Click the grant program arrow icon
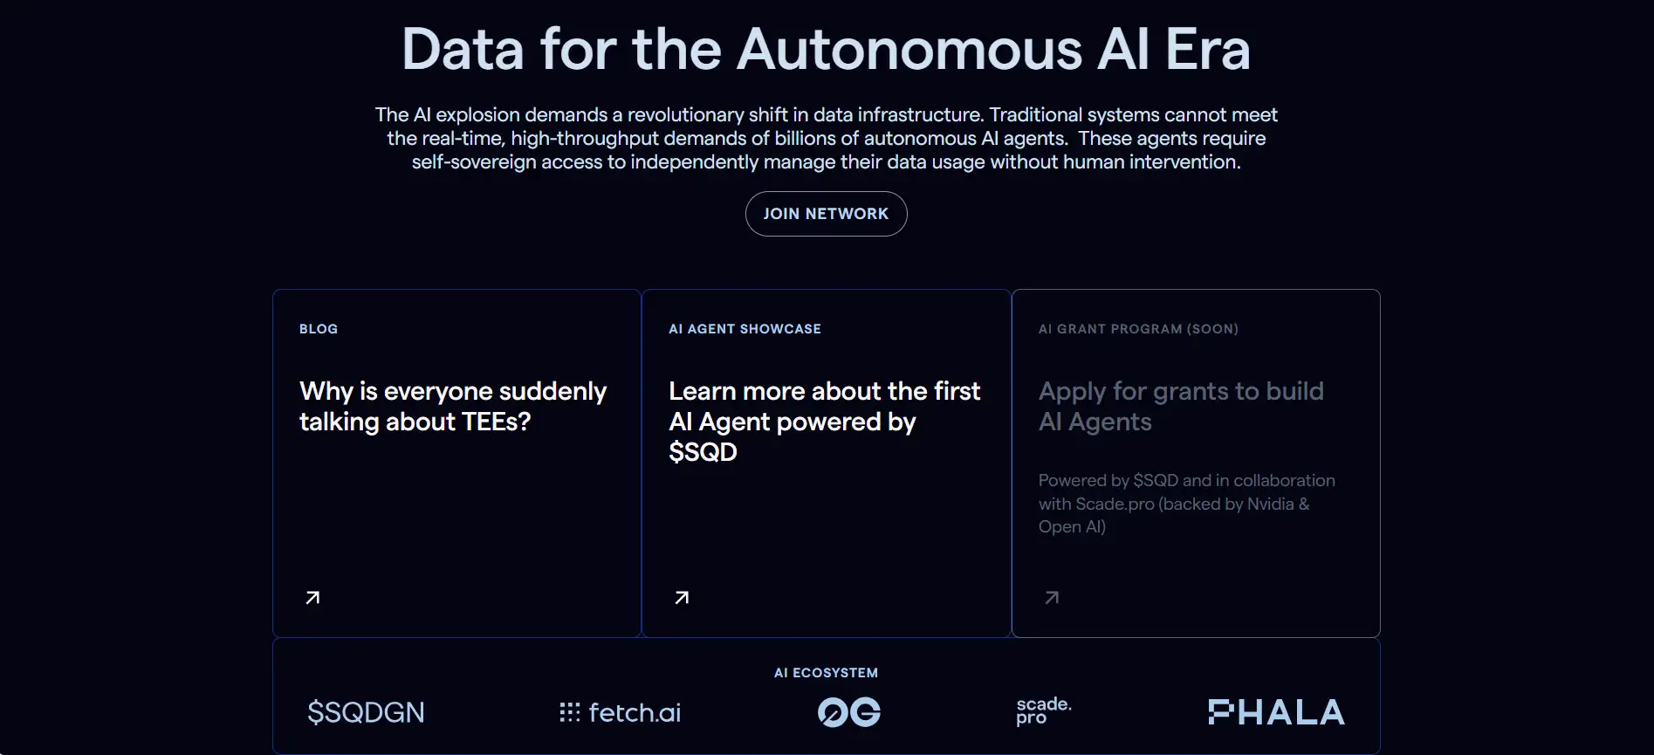The width and height of the screenshot is (1654, 755). (1052, 598)
